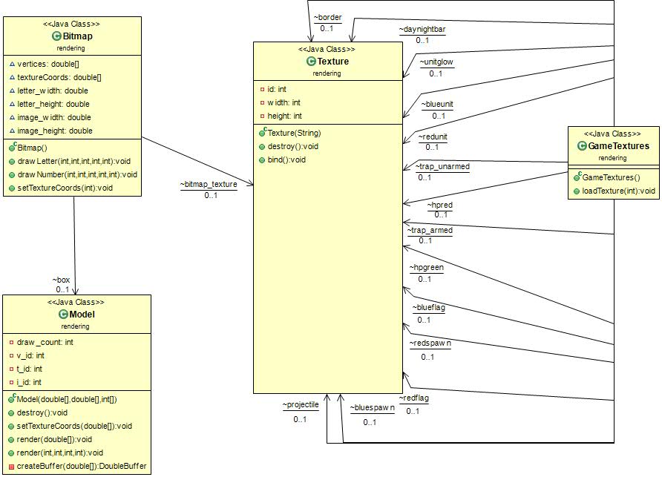Click the GameTextures class icon
The image size is (662, 477).
tap(584, 146)
